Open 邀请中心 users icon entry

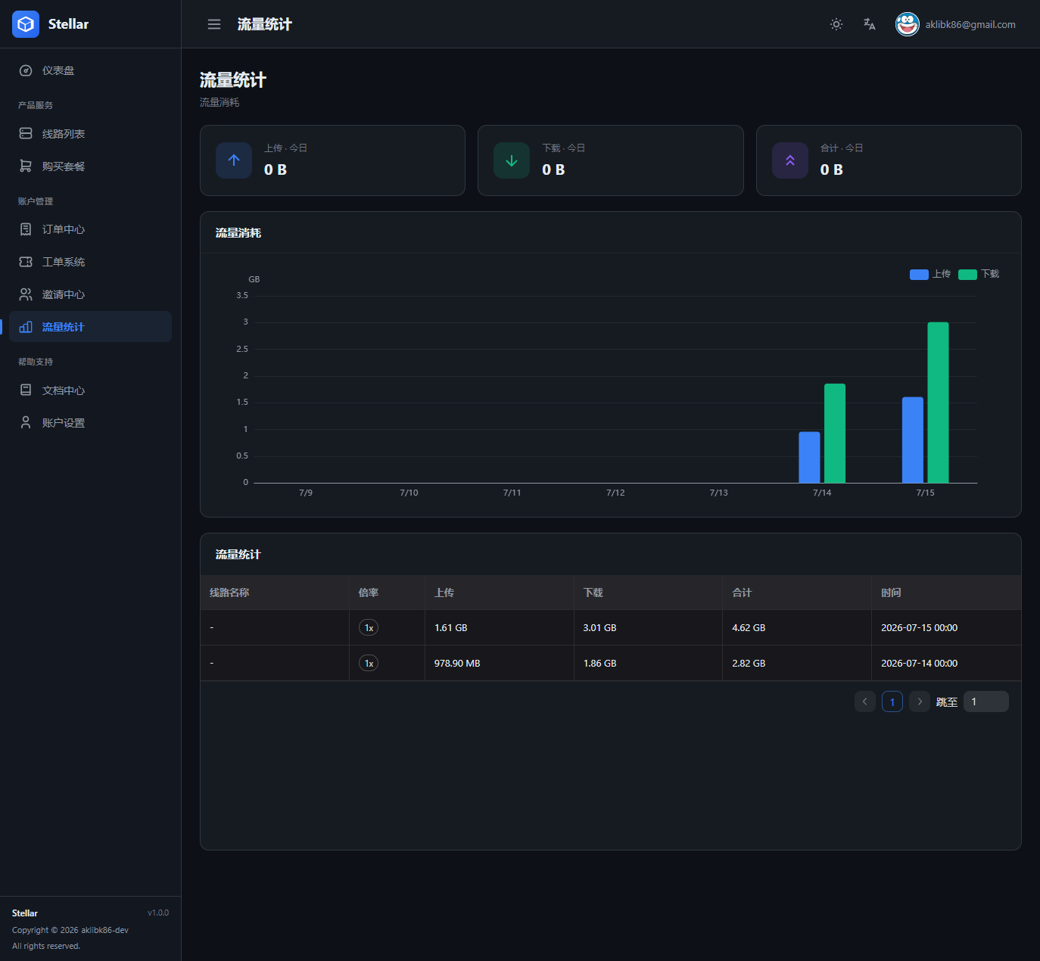[x=26, y=294]
